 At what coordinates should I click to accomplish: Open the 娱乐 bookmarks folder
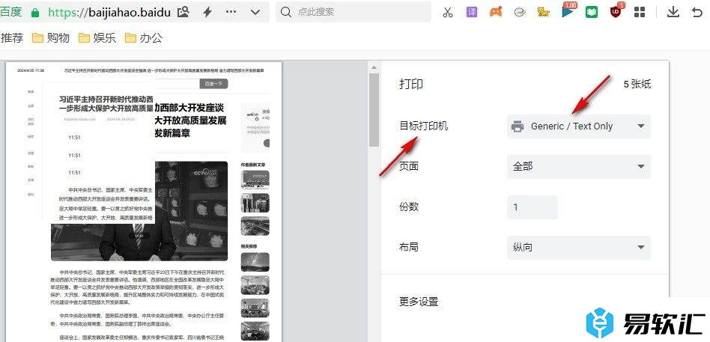click(x=97, y=38)
